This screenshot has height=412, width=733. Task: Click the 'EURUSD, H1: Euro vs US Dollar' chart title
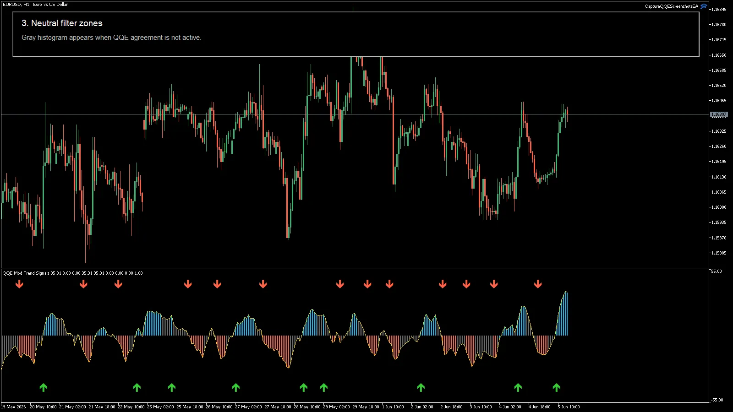coord(35,4)
